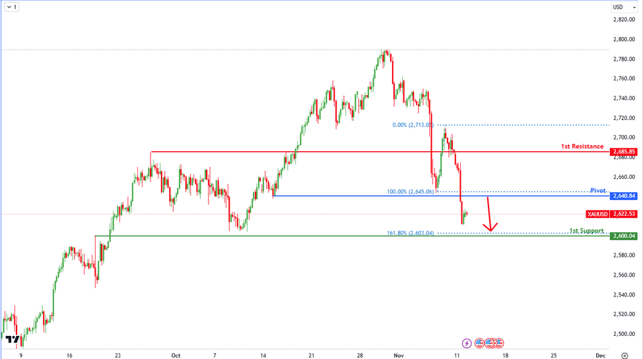This screenshot has height=359, width=643.
Task: Select the 2,685.85 resistance price tag
Action: [x=624, y=152]
